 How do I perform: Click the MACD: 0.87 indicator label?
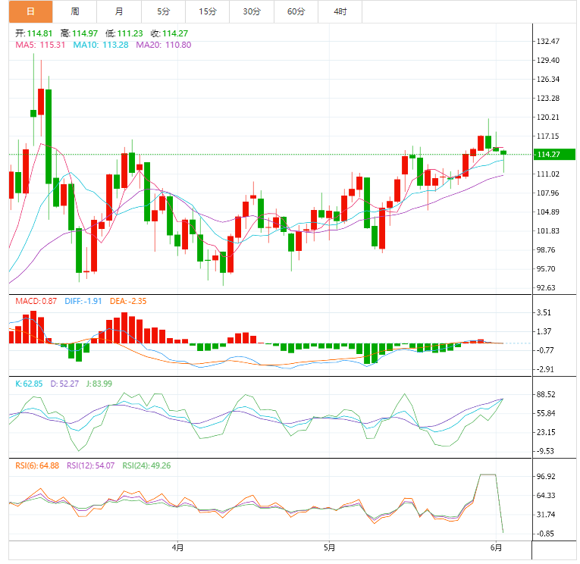click(36, 302)
